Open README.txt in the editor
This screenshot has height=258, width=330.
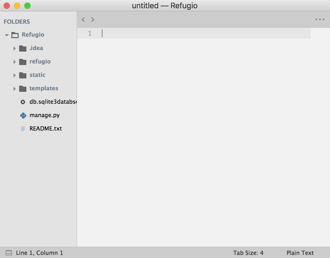(x=46, y=128)
